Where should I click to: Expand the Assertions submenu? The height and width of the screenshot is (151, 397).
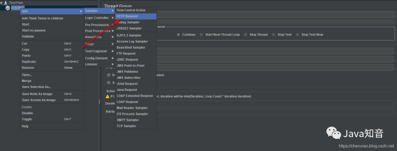point(99,37)
